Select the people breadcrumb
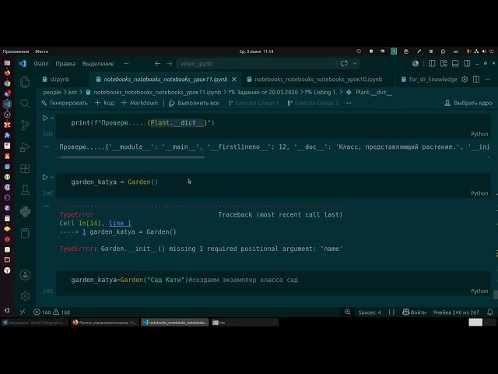This screenshot has height=374, width=498. tap(52, 92)
